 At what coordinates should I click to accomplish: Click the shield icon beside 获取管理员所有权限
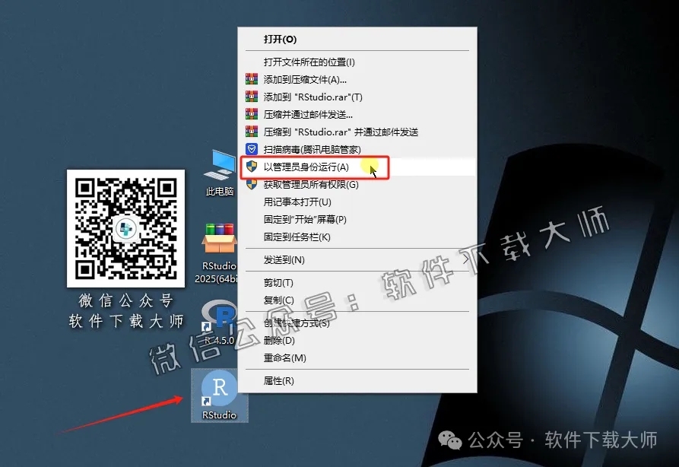tap(251, 185)
